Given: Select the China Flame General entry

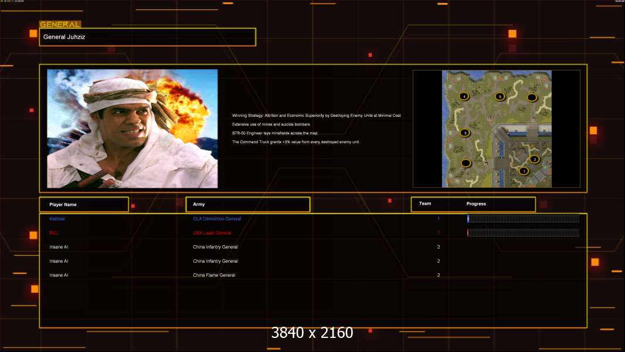Looking at the screenshot, I should pyautogui.click(x=214, y=275).
